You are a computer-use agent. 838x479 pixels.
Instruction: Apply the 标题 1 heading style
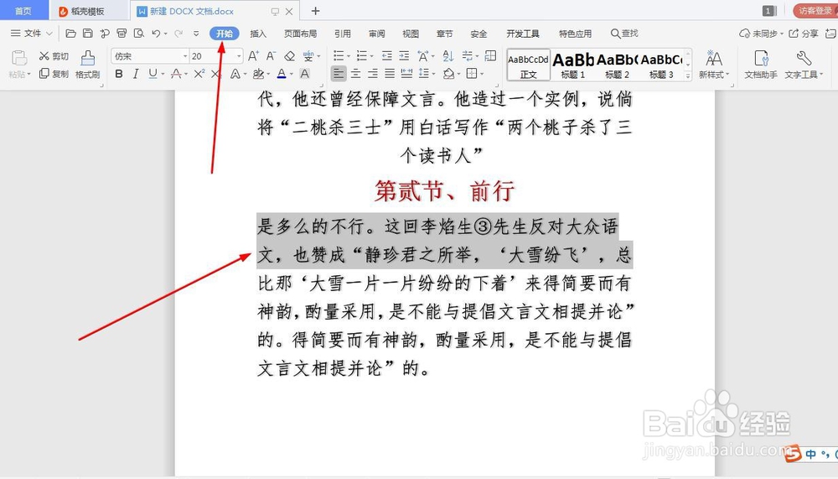pyautogui.click(x=573, y=65)
